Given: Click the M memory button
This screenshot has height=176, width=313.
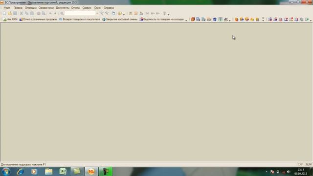Looking at the screenshot, I should pyautogui.click(x=147, y=13).
